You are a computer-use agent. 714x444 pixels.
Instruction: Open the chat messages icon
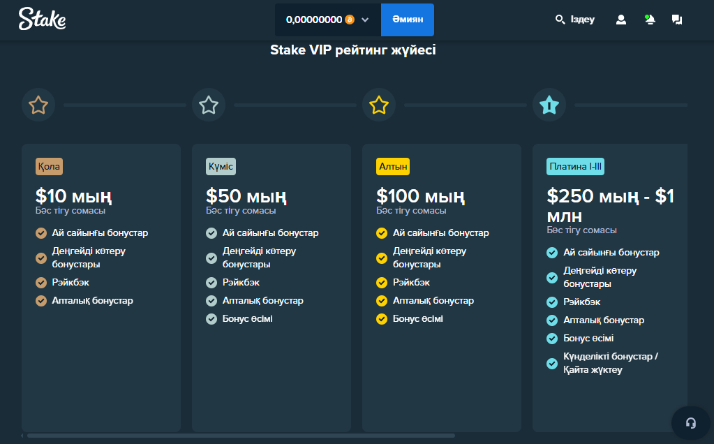676,20
